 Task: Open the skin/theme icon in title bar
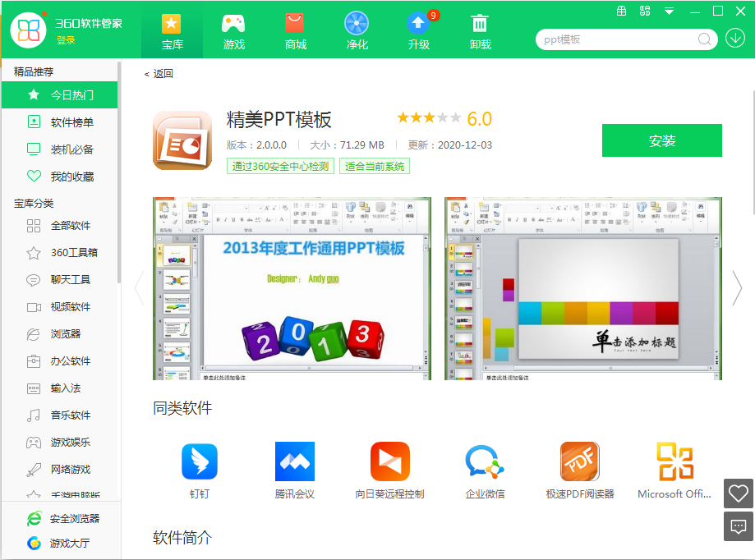[x=622, y=11]
